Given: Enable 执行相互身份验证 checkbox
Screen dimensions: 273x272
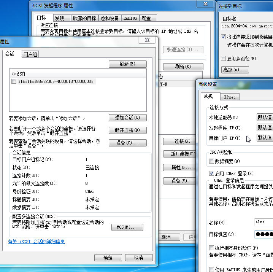Looking at the screenshot, I should 212,248.
